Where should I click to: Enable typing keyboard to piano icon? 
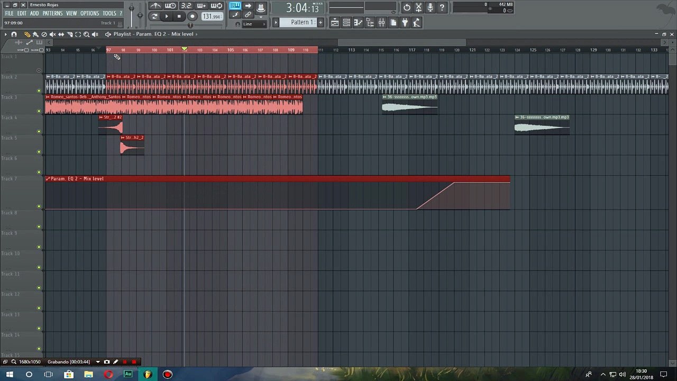point(235,6)
